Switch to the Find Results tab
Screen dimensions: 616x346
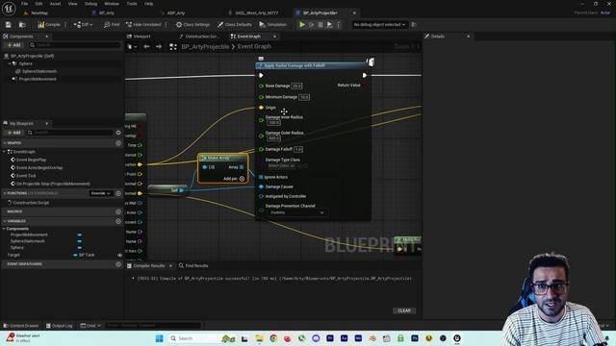193,266
